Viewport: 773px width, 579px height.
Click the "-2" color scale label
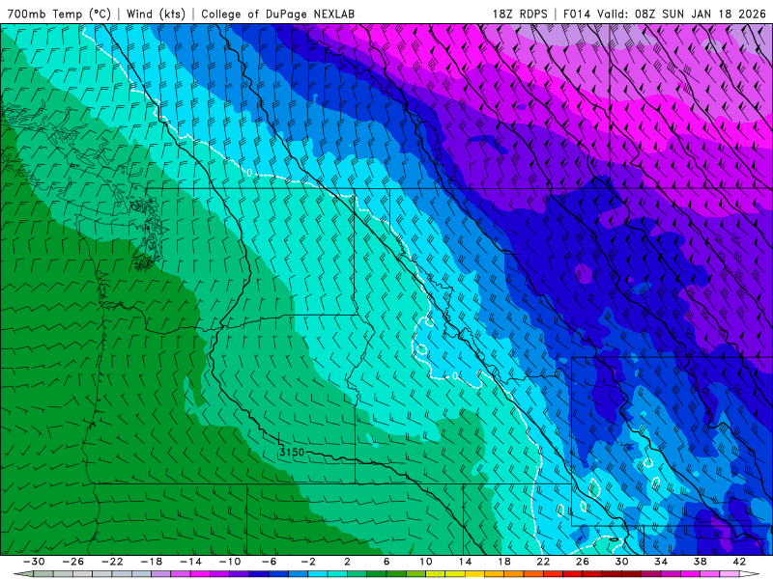308,562
